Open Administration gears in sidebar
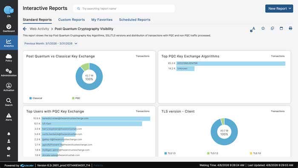298x168 pixels. 9,73
